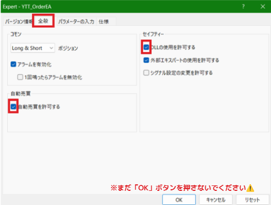Viewport: 271px width, 205px height.
Task: Click the OK button
Action: tap(179, 200)
